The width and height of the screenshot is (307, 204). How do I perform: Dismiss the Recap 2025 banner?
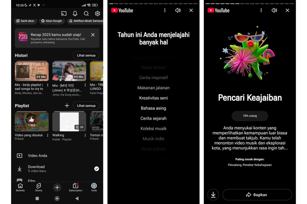pyautogui.click(x=93, y=35)
